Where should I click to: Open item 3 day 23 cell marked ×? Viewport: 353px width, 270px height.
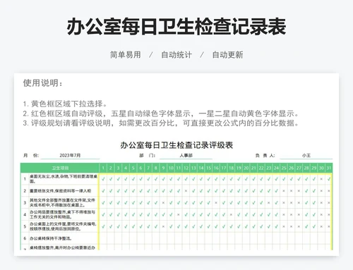269,202
